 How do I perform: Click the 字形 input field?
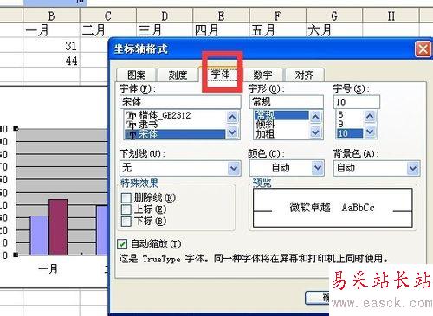point(286,102)
